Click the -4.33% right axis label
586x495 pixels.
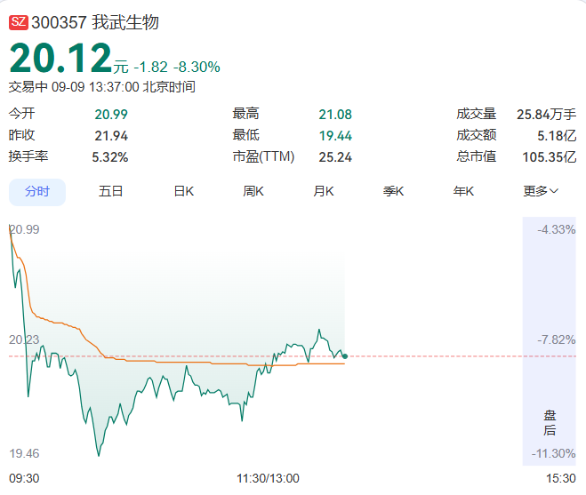pos(557,229)
